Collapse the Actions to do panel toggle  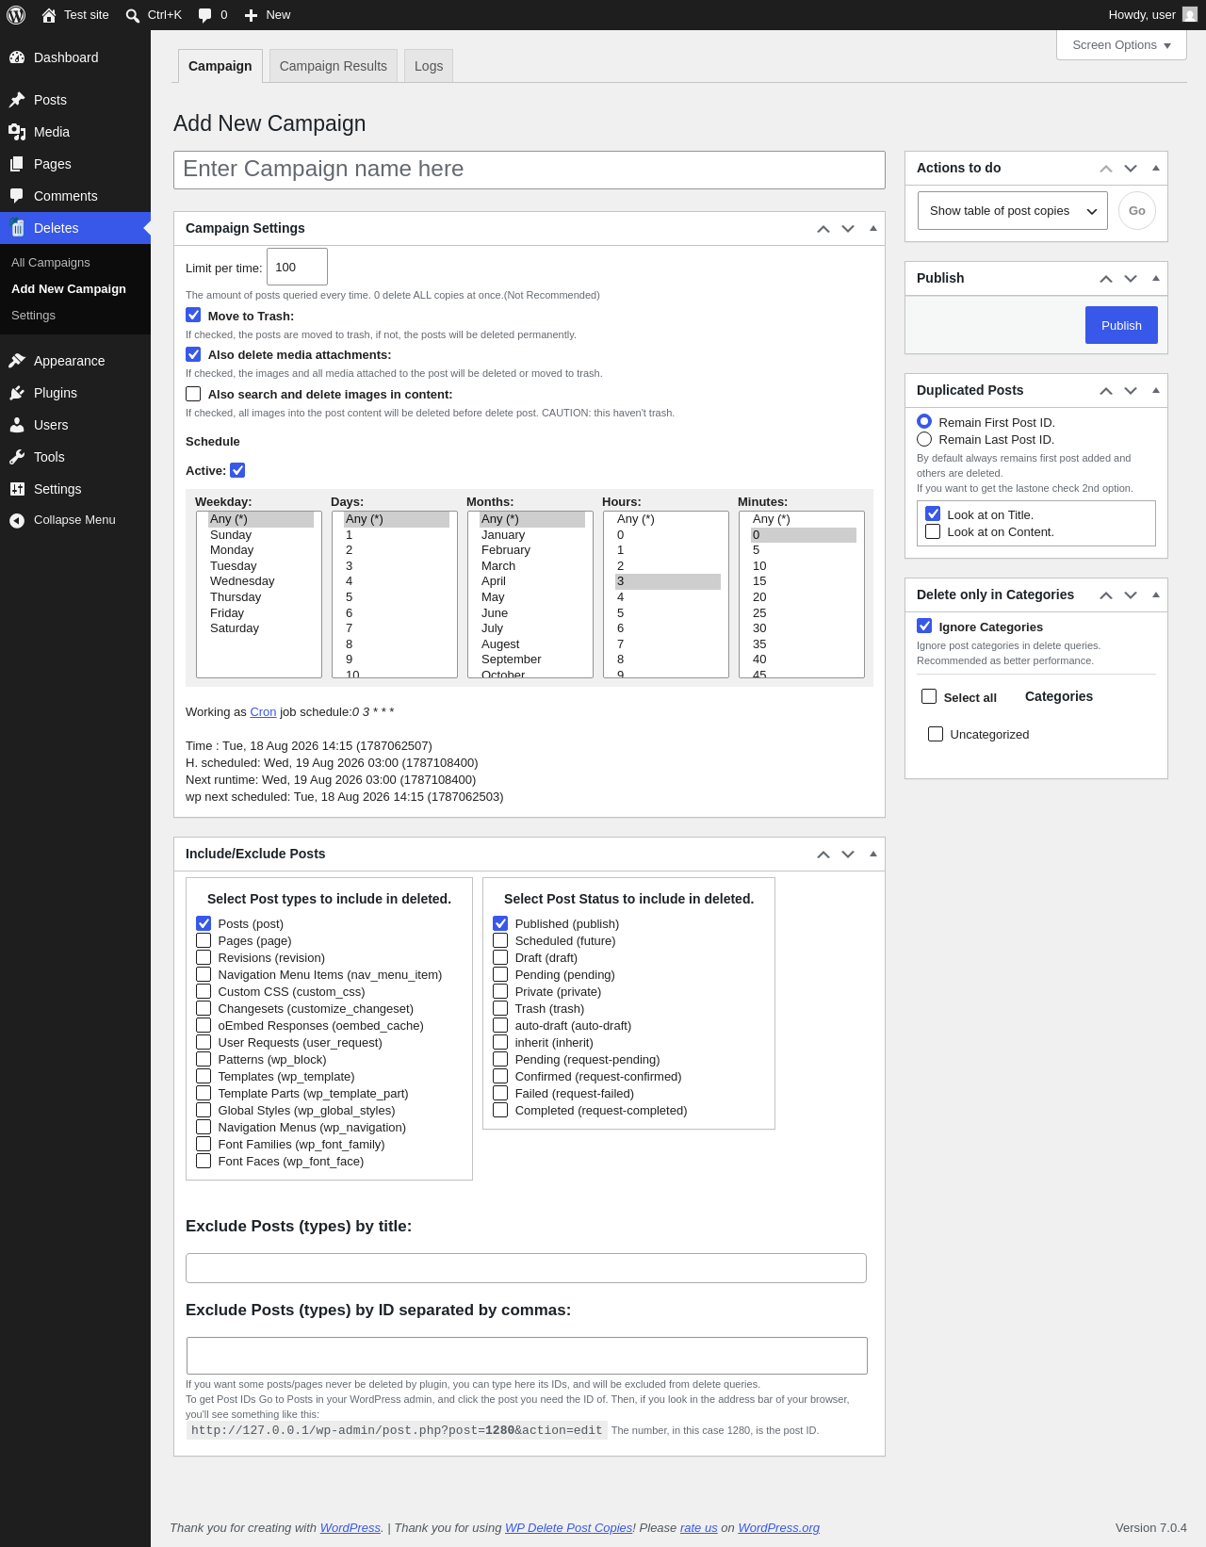tap(1156, 168)
